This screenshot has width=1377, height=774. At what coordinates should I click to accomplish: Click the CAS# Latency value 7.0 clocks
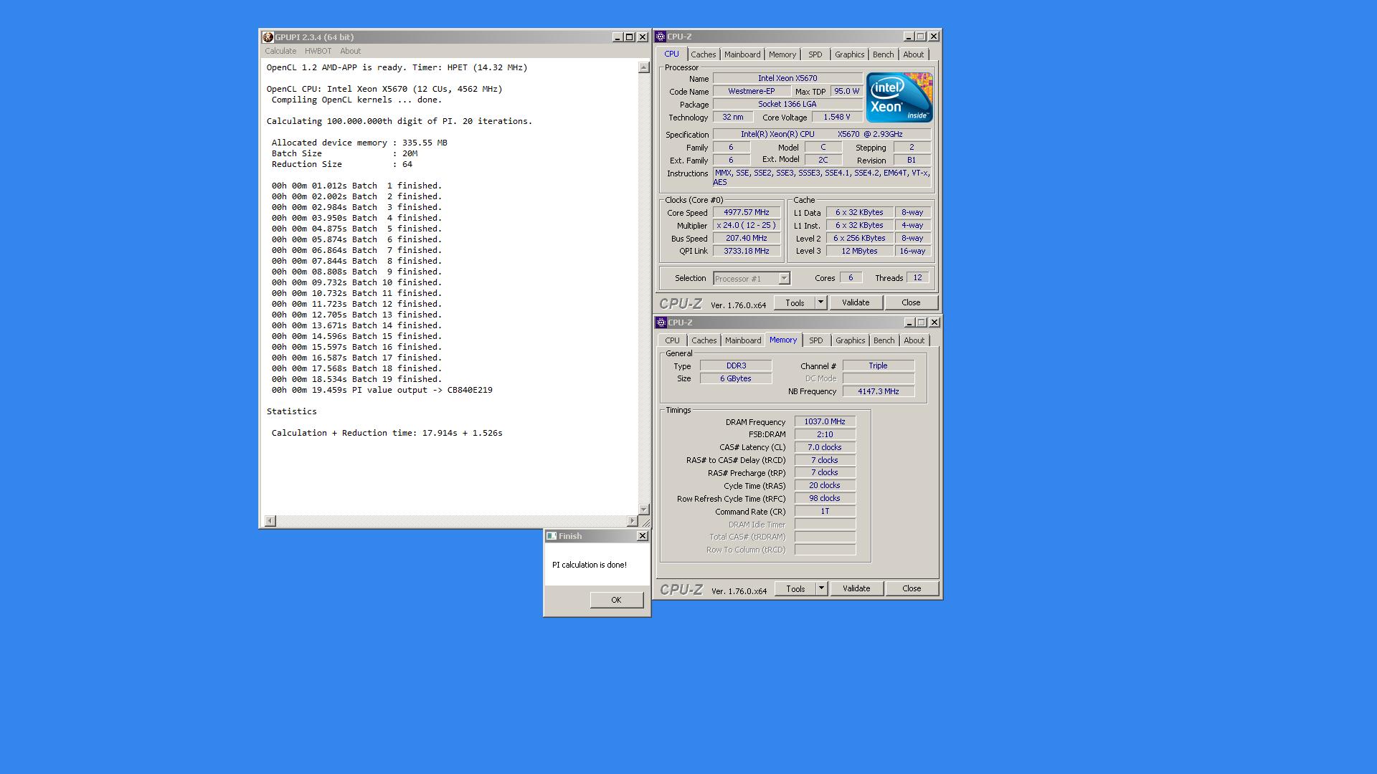(825, 447)
